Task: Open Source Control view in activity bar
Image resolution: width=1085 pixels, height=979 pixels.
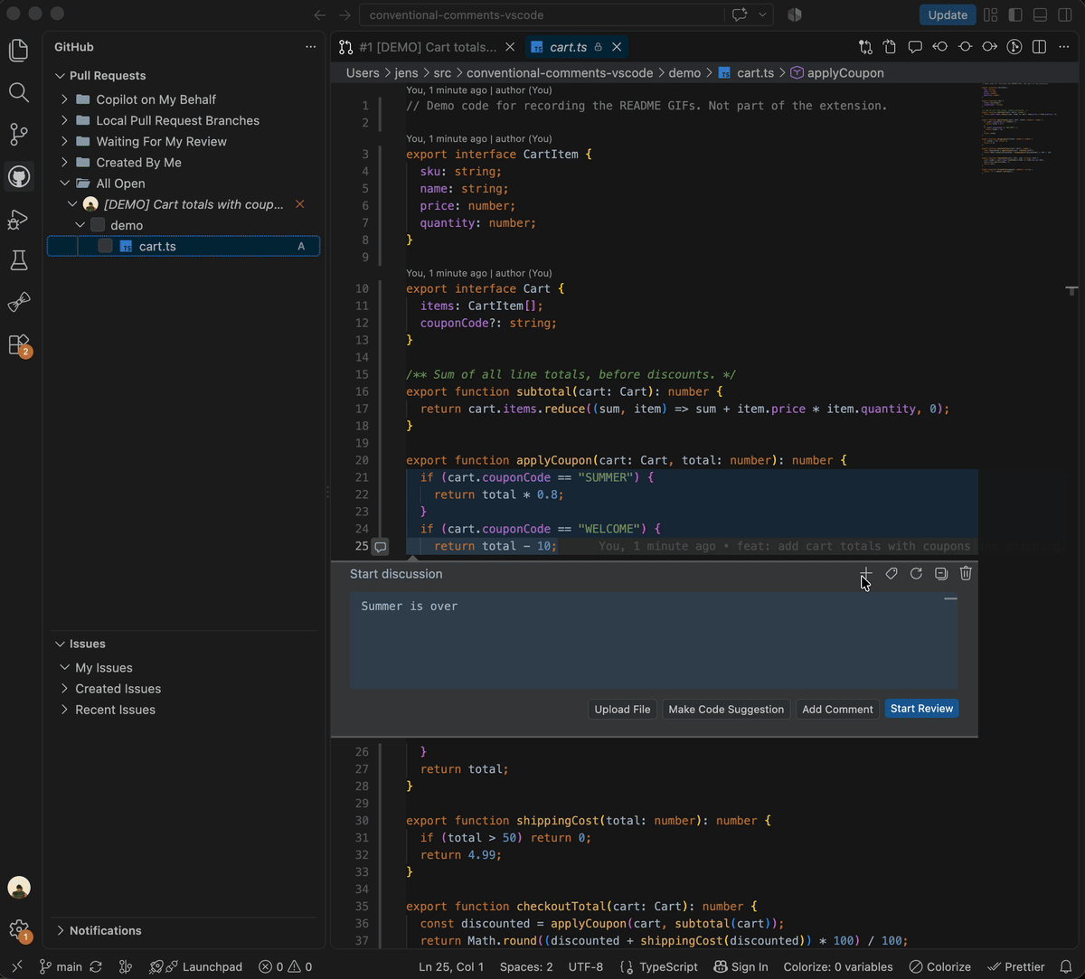Action: 19,135
